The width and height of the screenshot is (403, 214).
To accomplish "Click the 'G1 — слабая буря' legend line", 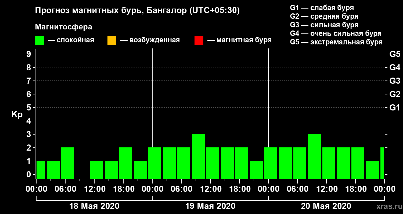I will point(322,7).
